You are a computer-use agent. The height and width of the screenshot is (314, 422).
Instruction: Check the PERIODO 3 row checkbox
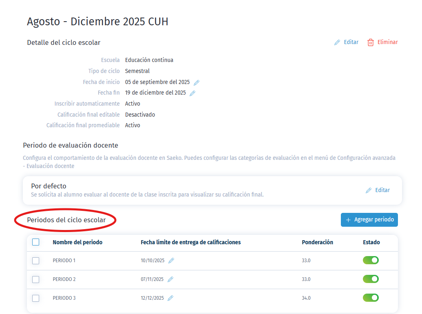pos(35,298)
